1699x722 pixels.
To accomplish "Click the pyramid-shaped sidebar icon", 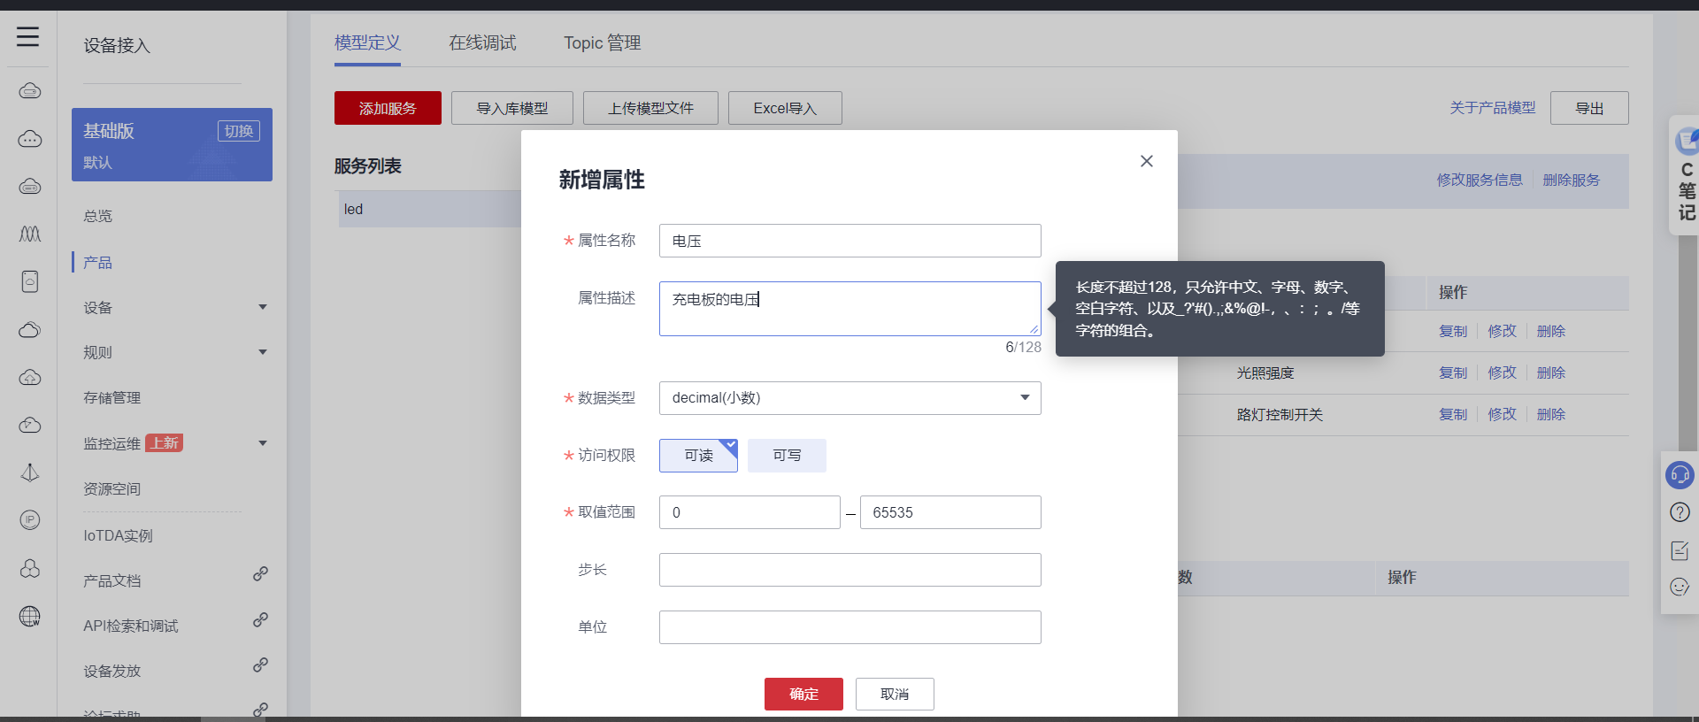I will coord(30,472).
